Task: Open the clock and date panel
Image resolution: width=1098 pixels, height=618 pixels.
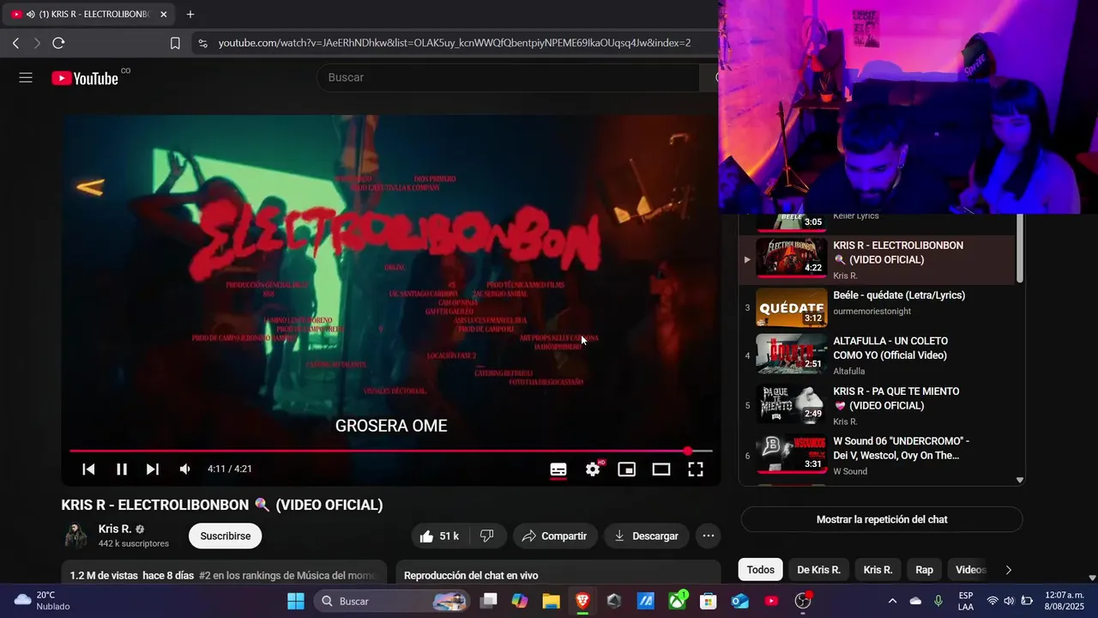Action: coord(1064,601)
